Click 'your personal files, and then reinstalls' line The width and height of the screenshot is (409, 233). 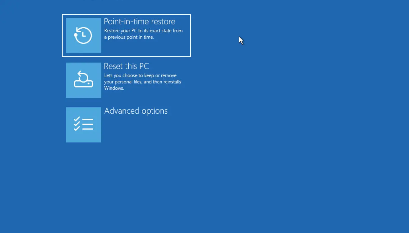click(x=143, y=82)
